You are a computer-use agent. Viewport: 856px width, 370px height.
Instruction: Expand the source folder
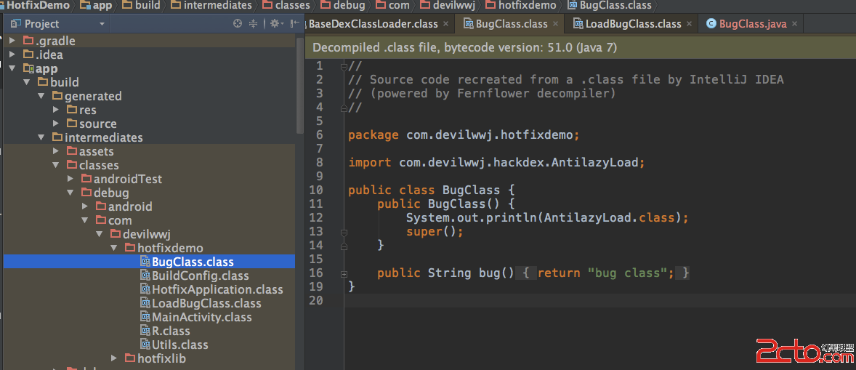[56, 124]
